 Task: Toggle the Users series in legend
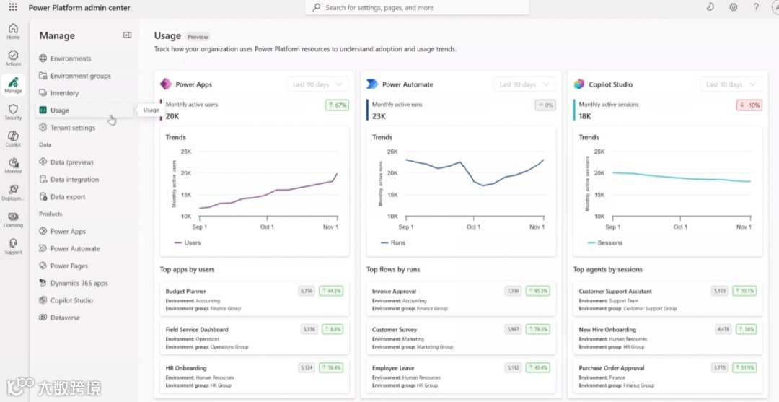[x=188, y=243]
